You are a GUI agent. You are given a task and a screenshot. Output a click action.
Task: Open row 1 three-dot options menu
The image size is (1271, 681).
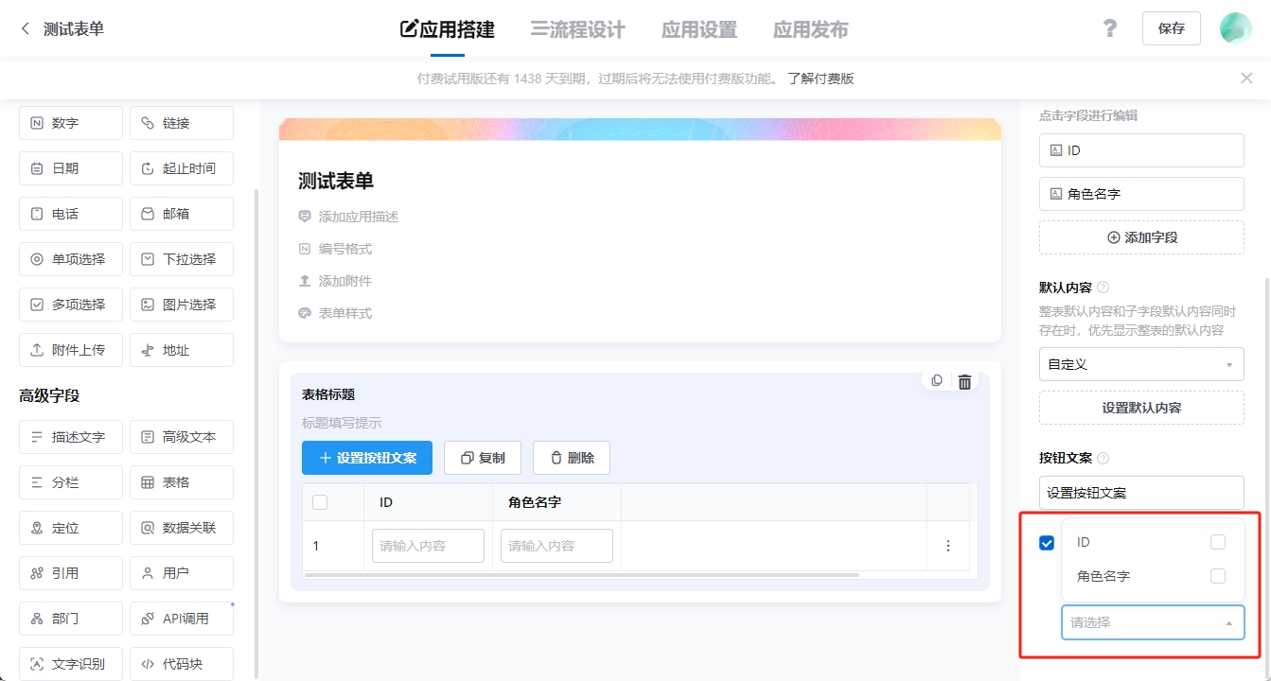click(947, 546)
